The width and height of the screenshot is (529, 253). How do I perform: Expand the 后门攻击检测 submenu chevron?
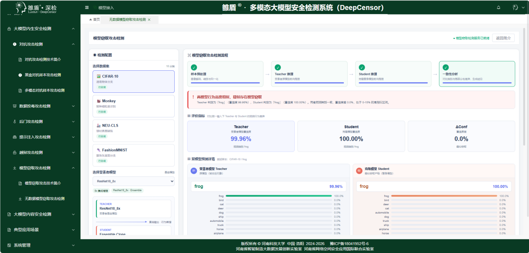tap(73, 122)
